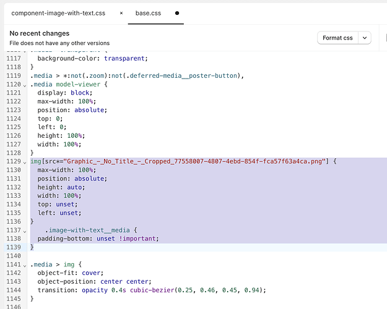
Task: Open the Format css dropdown arrow
Action: click(364, 38)
